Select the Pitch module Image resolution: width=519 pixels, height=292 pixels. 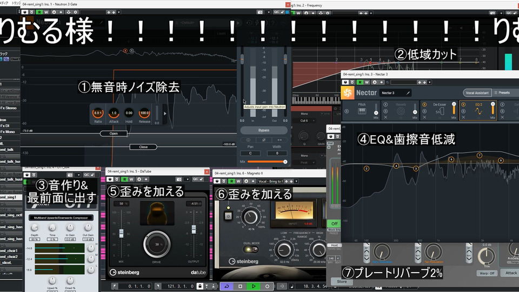click(x=362, y=110)
